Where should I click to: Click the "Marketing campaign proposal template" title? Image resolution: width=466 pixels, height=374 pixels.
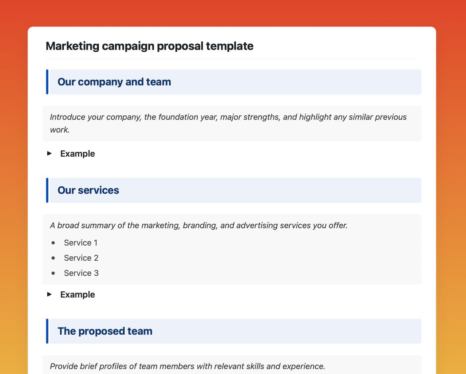(x=149, y=46)
